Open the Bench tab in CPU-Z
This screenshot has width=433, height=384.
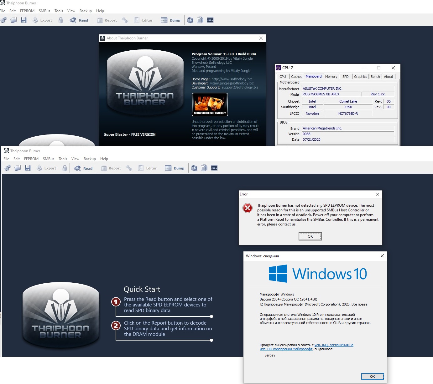pos(375,77)
